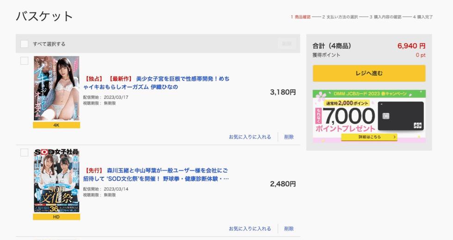Image resolution: width=453 pixels, height=240 pixels.
Task: Tick the checkbox for the 3,180円 item
Action: tap(24, 60)
